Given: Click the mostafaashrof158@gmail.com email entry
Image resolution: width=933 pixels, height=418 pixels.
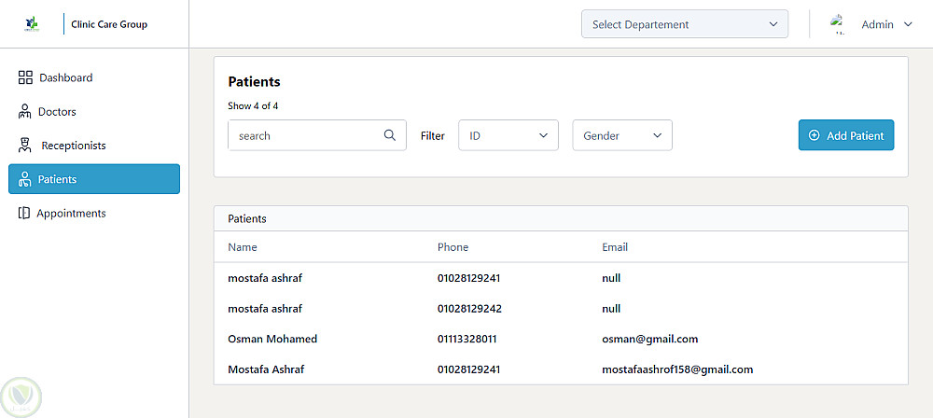Looking at the screenshot, I should click(677, 369).
